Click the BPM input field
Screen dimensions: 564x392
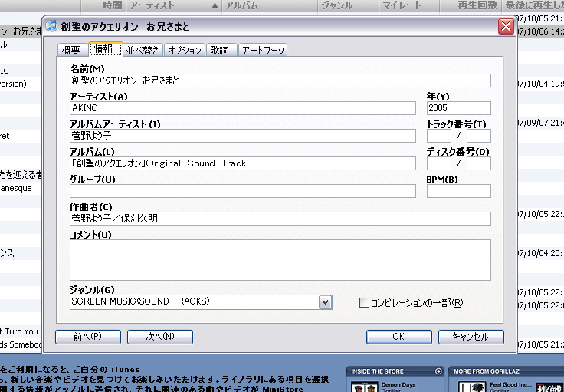click(458, 191)
